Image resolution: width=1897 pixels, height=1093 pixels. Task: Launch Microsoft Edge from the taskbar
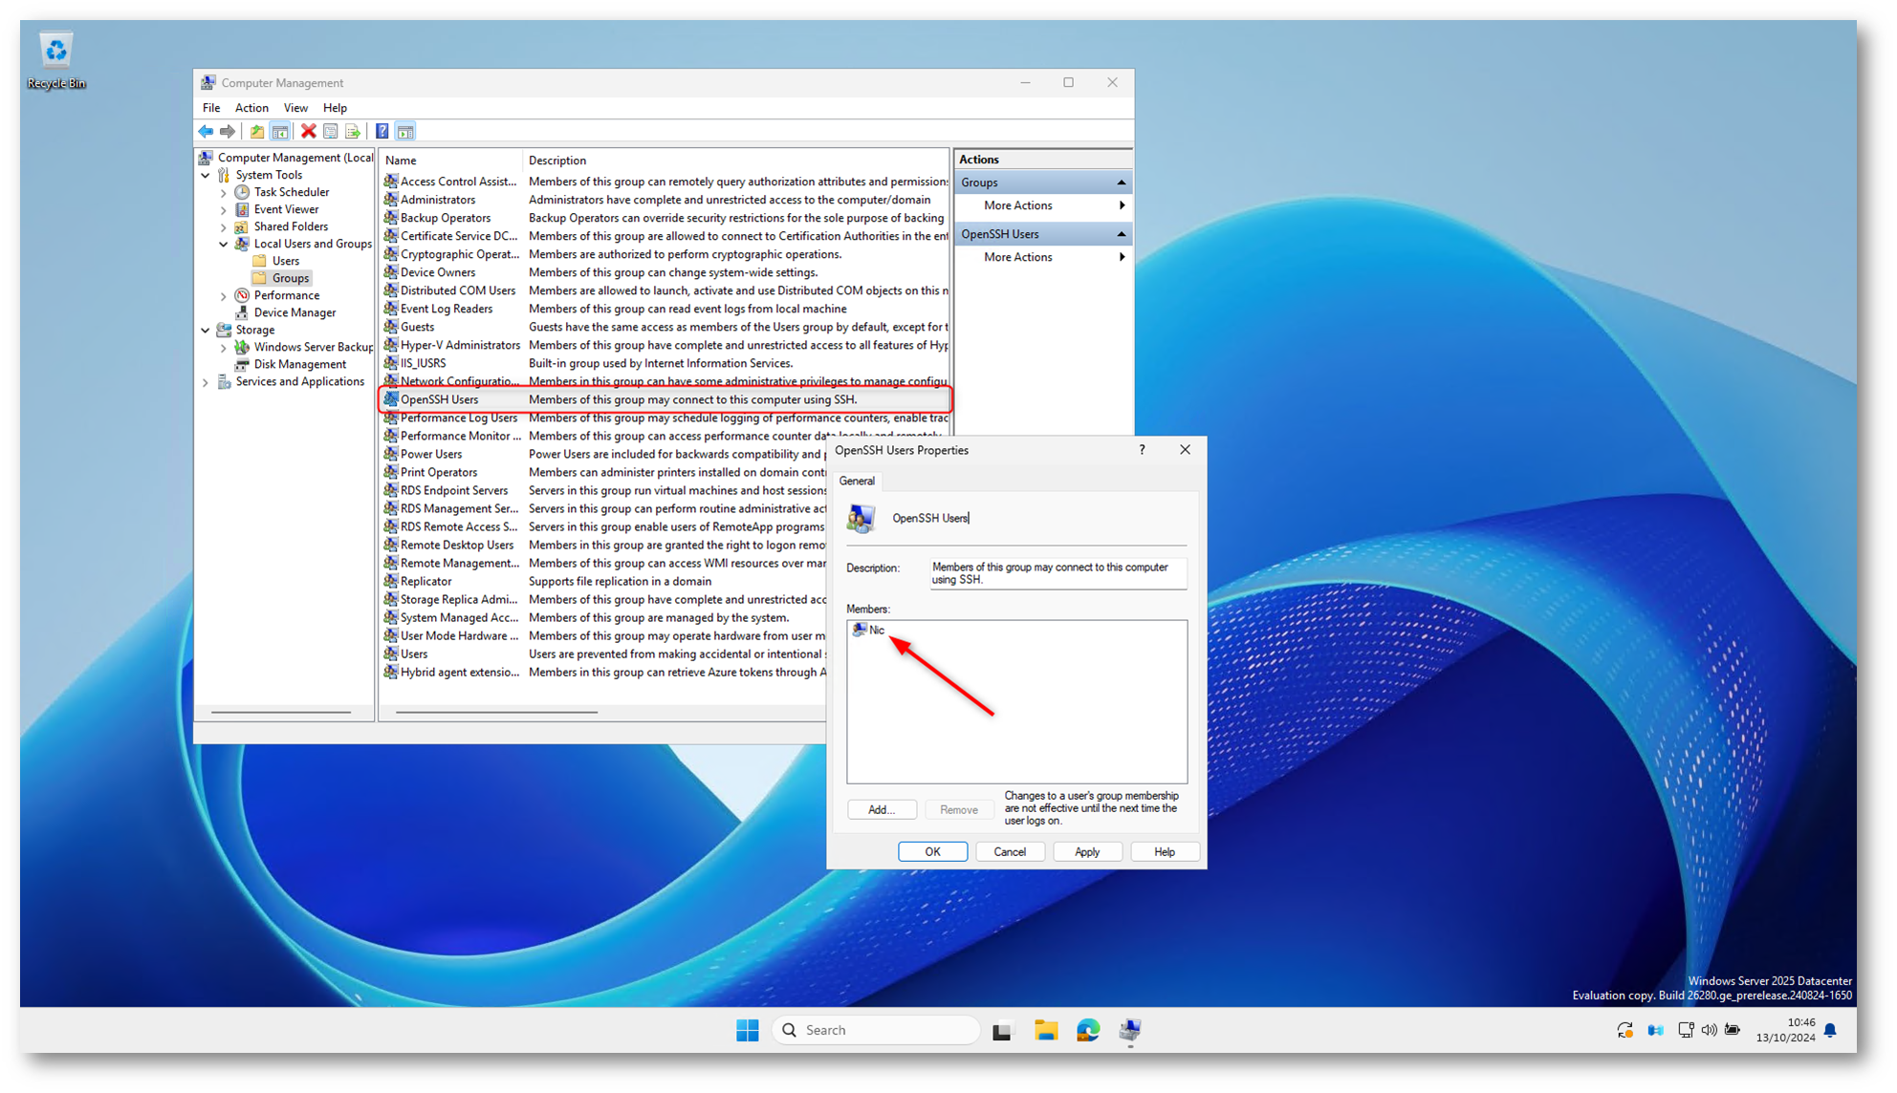coord(1088,1030)
